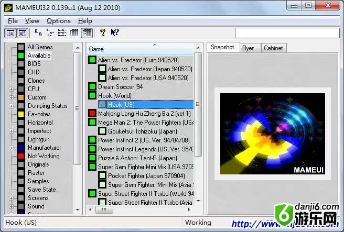
Task: Click red icon beside Mahjong Long Hu Zheng Ba 2
Action: click(92, 113)
